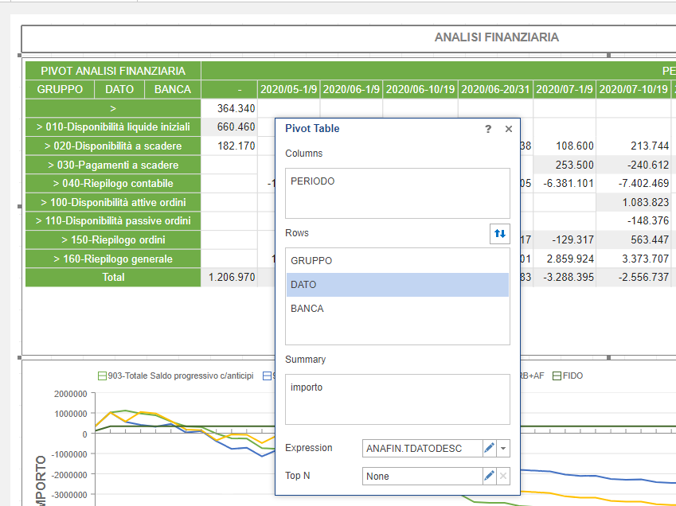The image size is (676, 506).
Task: Close the Pivot Table dialog
Action: (x=509, y=129)
